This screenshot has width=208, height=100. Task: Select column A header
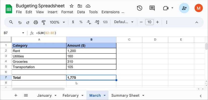point(39,40)
